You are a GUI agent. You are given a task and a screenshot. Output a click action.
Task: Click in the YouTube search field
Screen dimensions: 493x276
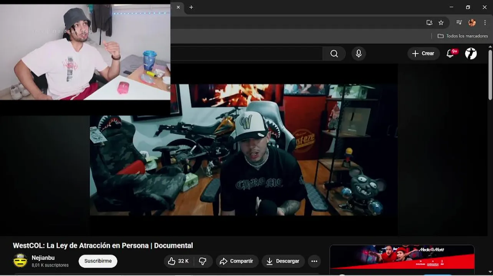click(x=246, y=54)
